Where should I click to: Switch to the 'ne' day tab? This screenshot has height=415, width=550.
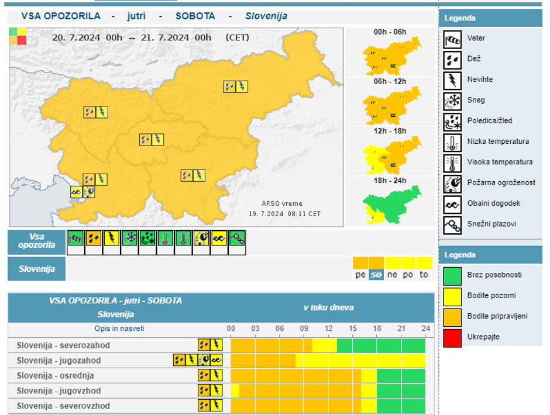click(392, 274)
